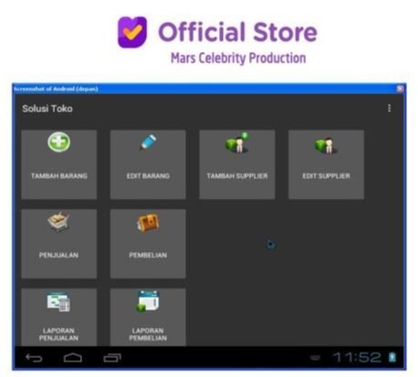The height and width of the screenshot is (377, 418).
Task: Click the EDIT BARANG label
Action: click(148, 176)
